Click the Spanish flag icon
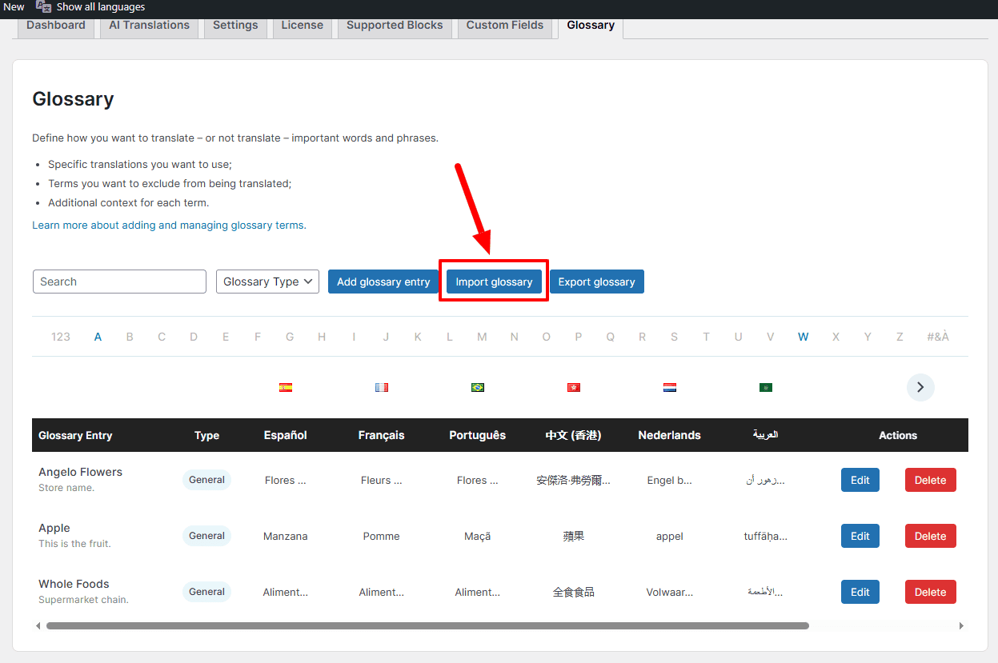 pyautogui.click(x=286, y=387)
